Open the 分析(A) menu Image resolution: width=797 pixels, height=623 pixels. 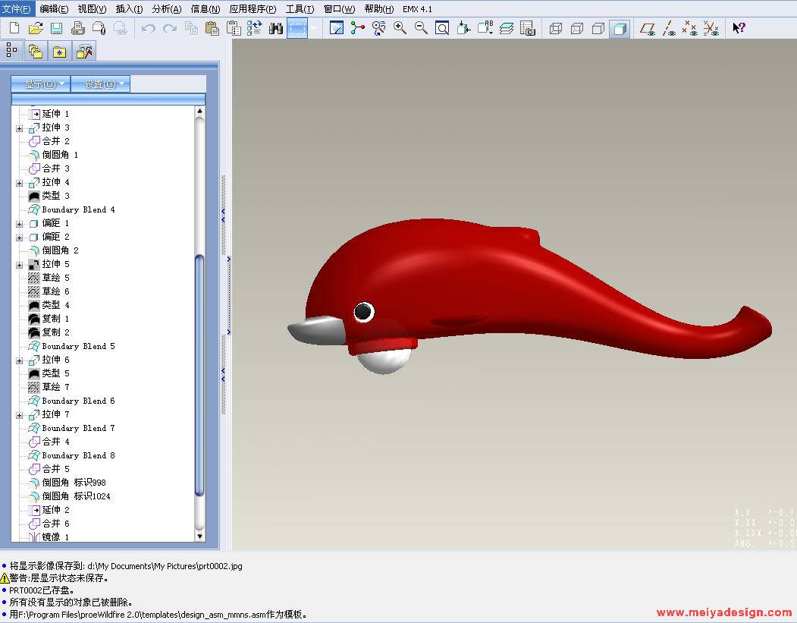pos(167,9)
